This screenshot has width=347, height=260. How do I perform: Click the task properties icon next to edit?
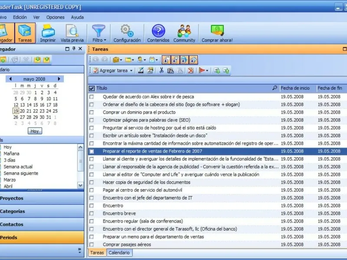click(x=150, y=71)
